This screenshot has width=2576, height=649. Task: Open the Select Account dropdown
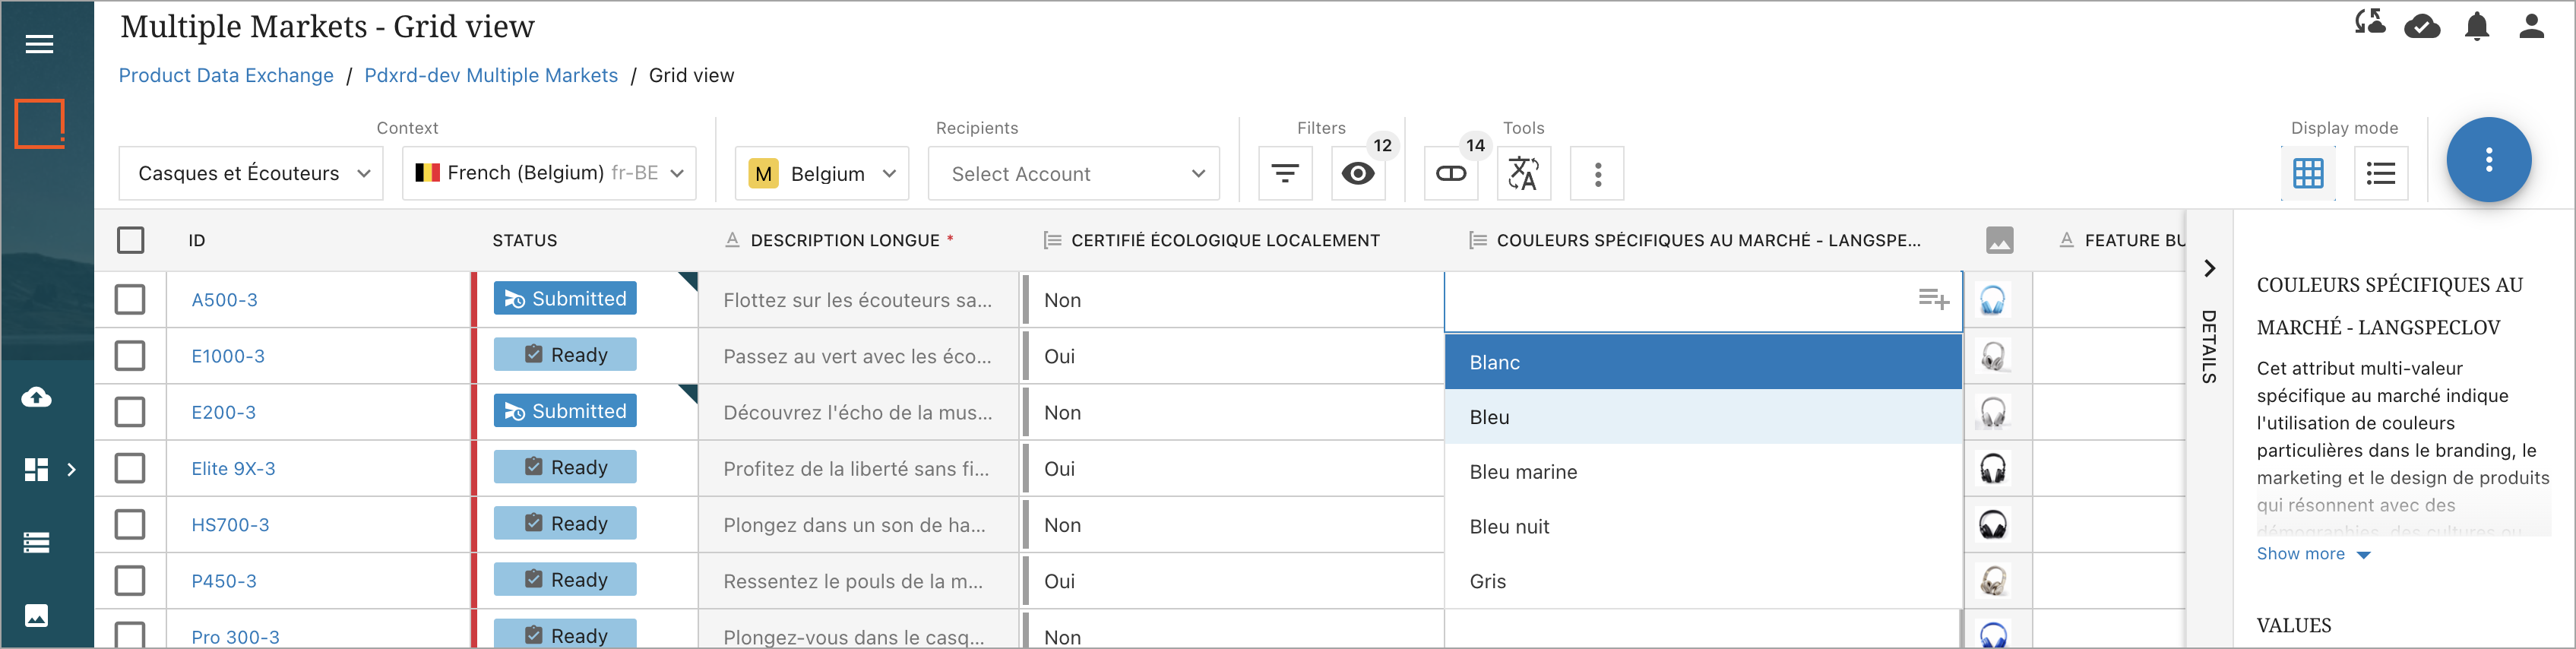click(x=1073, y=174)
